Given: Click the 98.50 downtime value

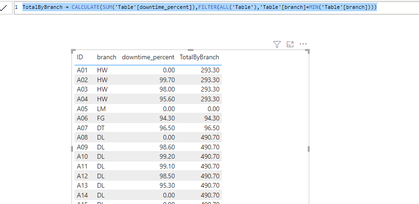Looking at the screenshot, I should 167,176.
